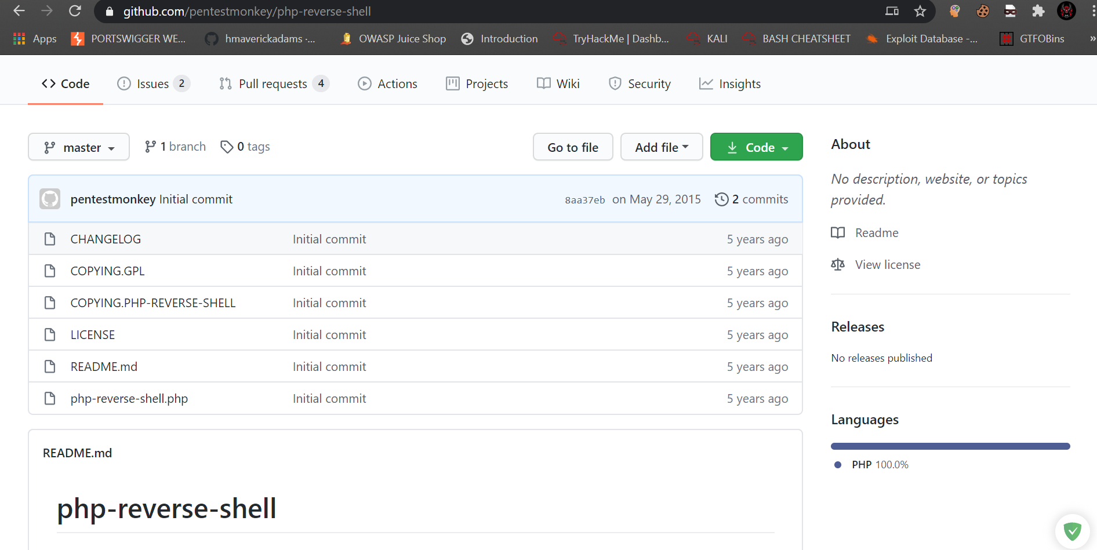
Task: Click the cast/install screen icon in address bar
Action: (892, 11)
